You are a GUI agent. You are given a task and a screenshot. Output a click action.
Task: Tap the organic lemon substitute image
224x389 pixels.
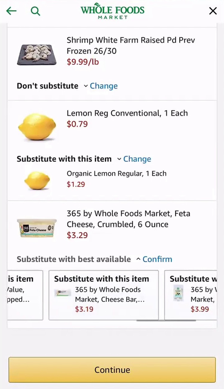(x=37, y=180)
